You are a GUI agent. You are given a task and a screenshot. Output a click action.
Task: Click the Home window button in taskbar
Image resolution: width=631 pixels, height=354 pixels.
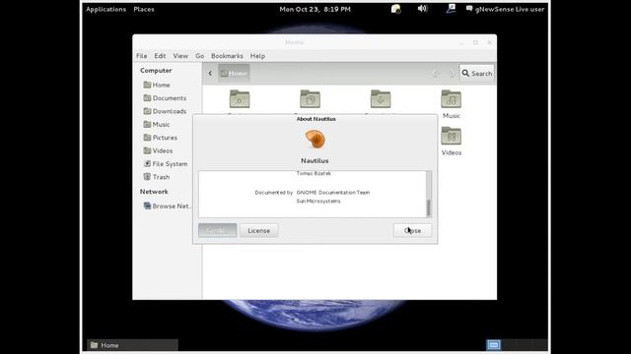[x=132, y=345]
